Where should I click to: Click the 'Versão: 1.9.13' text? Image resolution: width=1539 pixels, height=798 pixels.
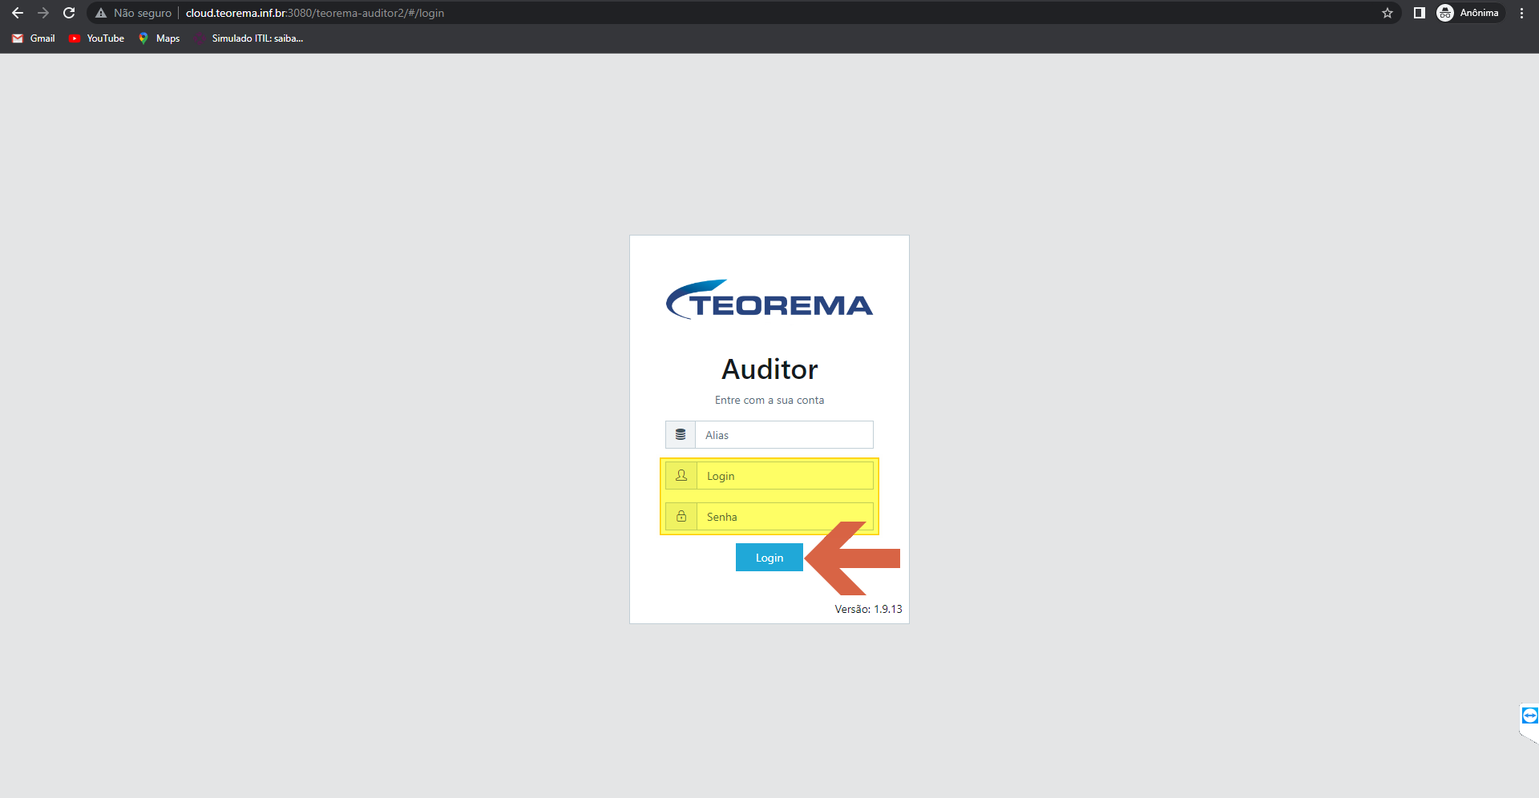click(x=868, y=609)
